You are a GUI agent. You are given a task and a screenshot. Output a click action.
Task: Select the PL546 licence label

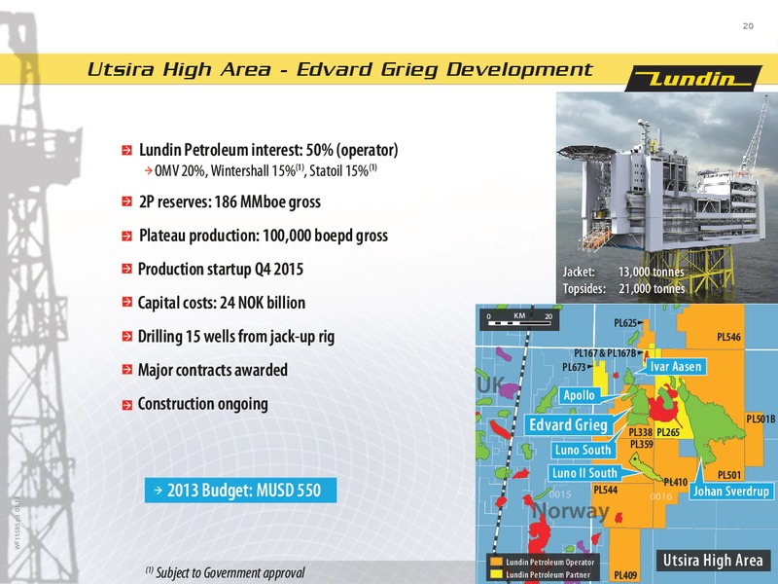pos(728,337)
